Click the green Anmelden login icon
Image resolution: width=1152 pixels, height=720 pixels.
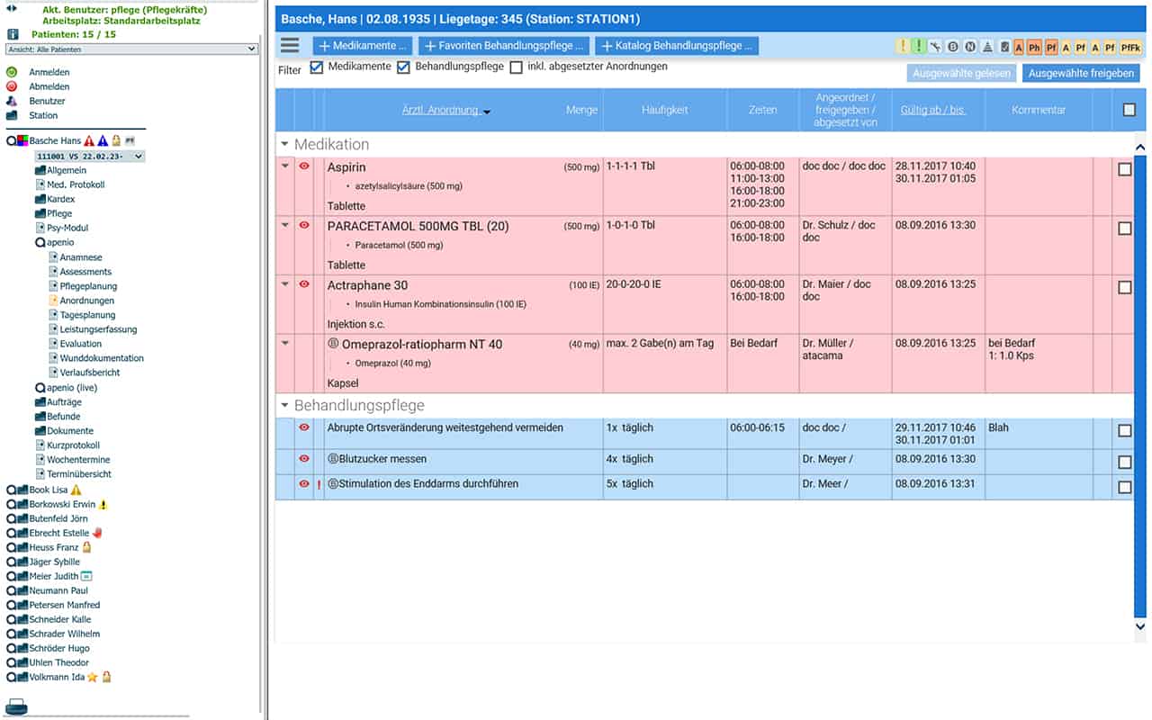pos(12,72)
